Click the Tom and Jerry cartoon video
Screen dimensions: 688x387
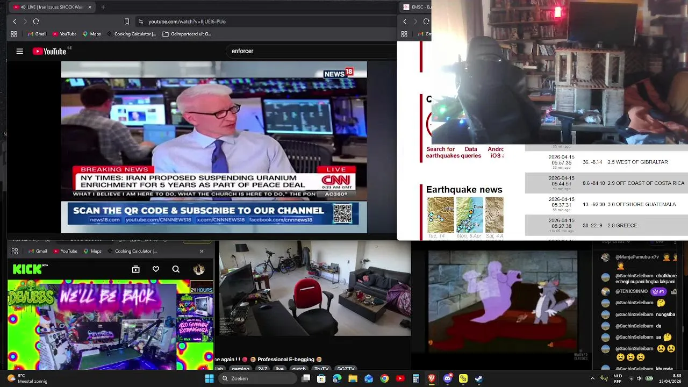pos(503,301)
